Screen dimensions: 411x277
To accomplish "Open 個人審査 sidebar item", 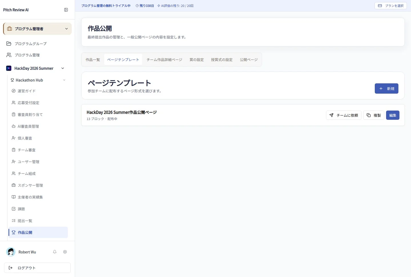I will tap(38, 138).
